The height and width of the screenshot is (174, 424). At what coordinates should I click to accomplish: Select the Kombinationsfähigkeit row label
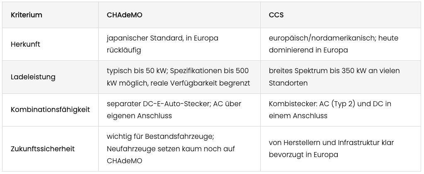pos(50,110)
